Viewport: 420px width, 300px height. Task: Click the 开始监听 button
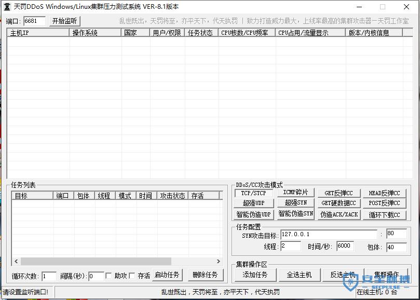(x=64, y=21)
